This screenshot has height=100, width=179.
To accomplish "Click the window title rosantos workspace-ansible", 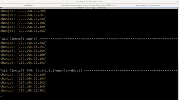I will [89, 2].
